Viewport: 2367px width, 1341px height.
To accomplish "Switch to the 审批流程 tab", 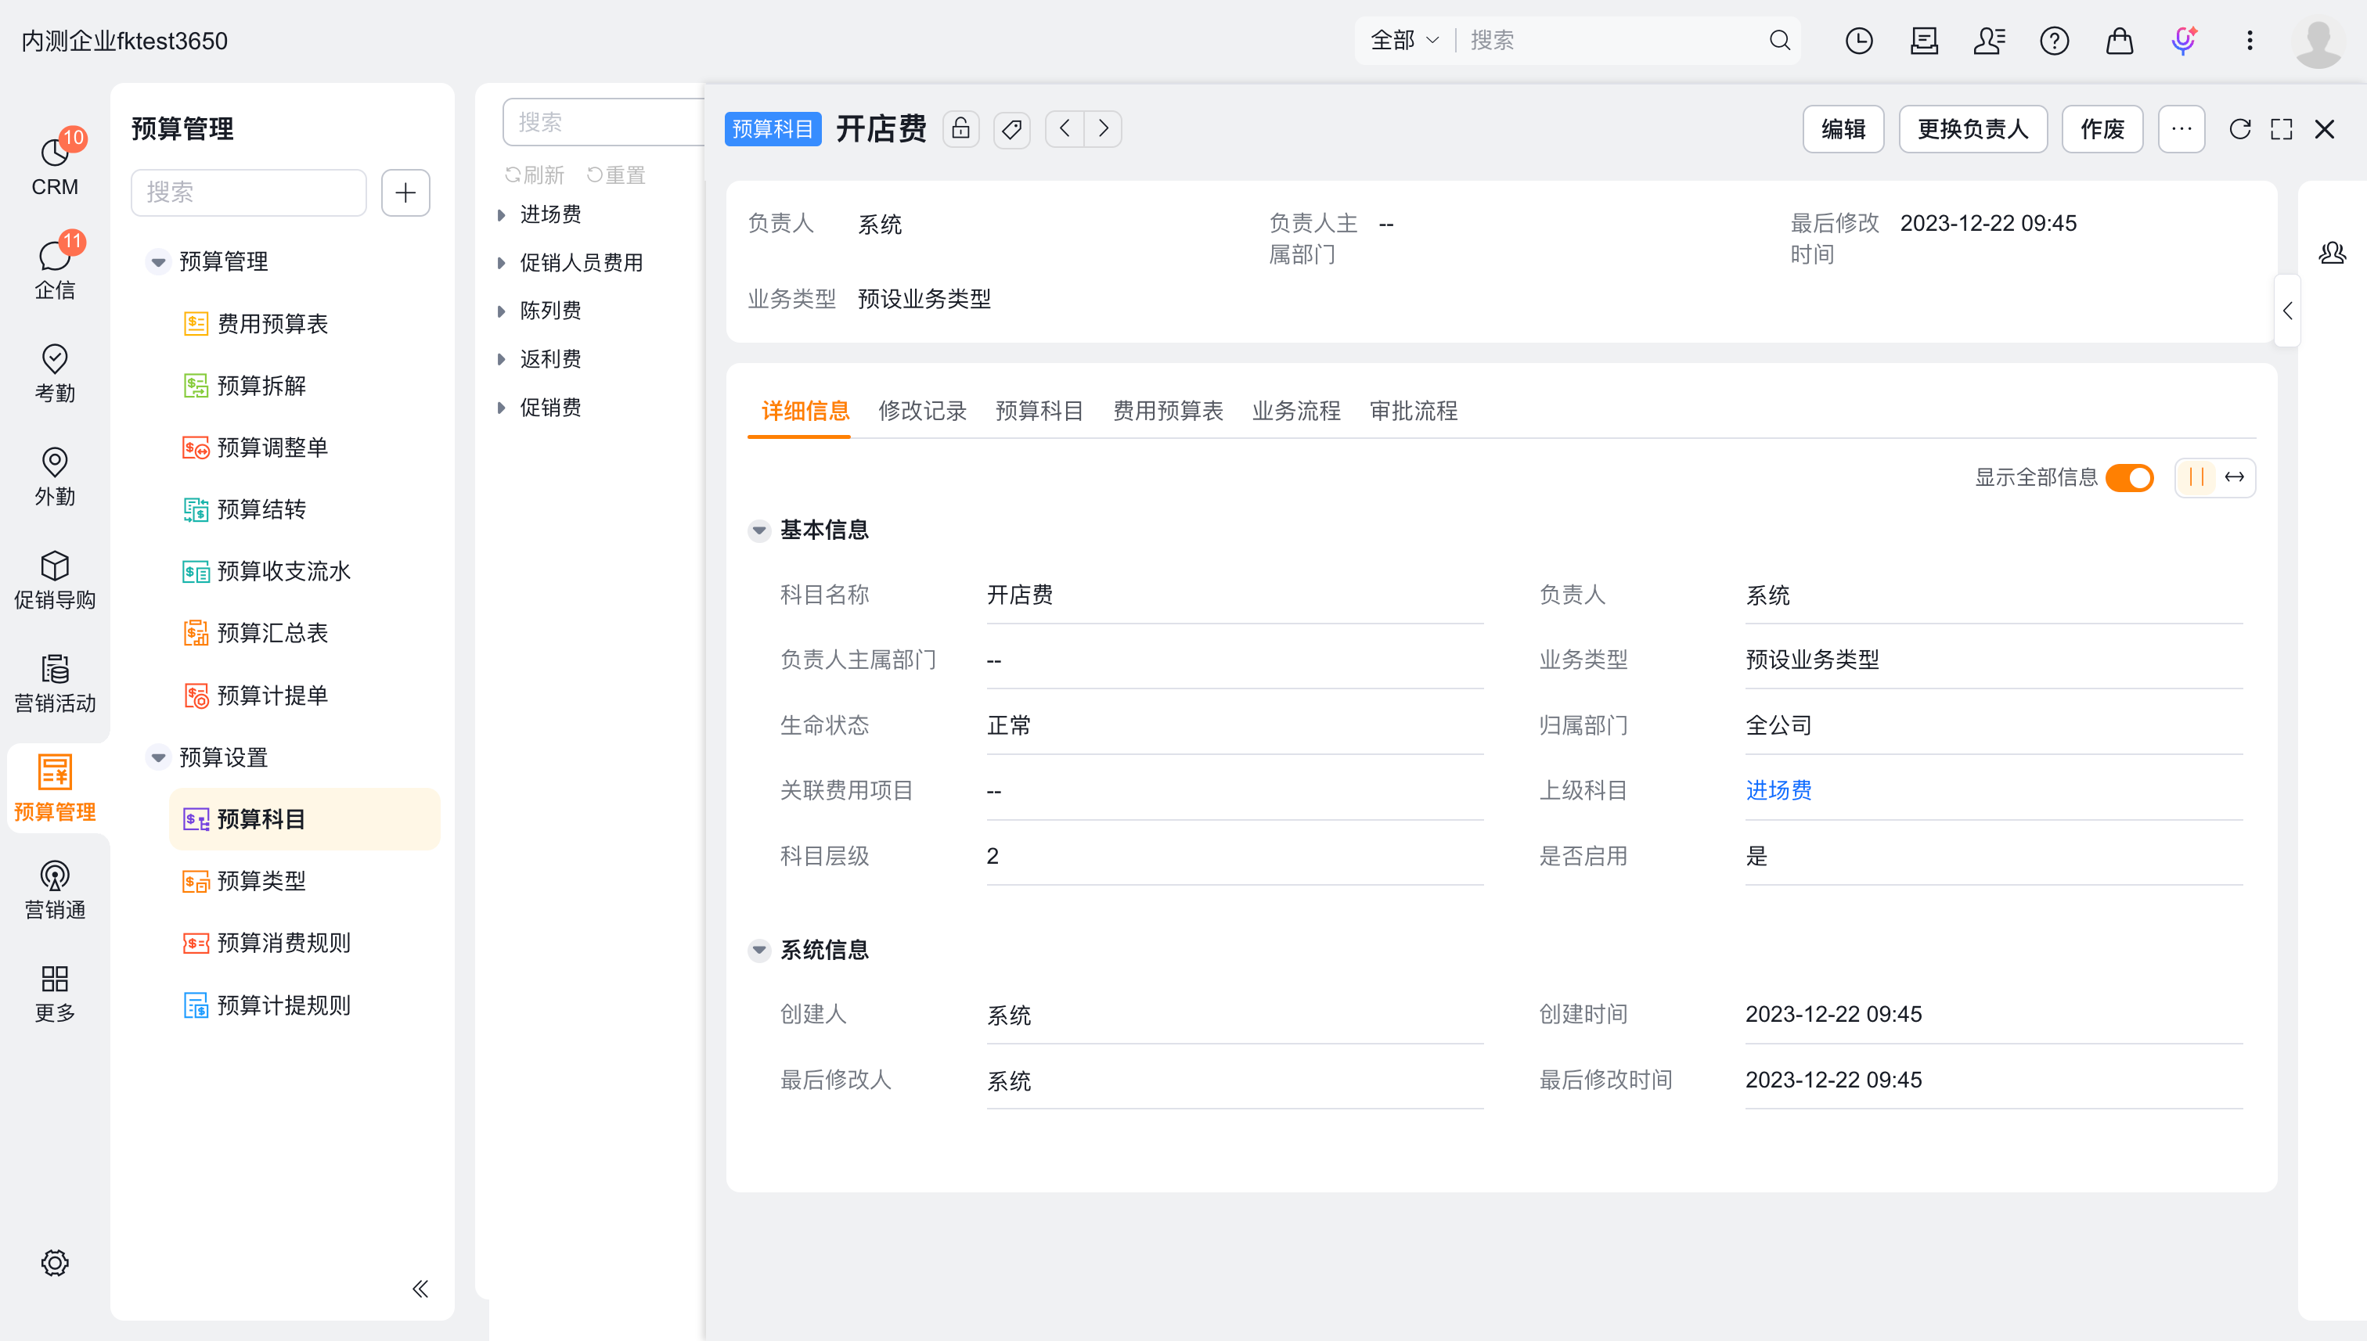I will tap(1414, 411).
